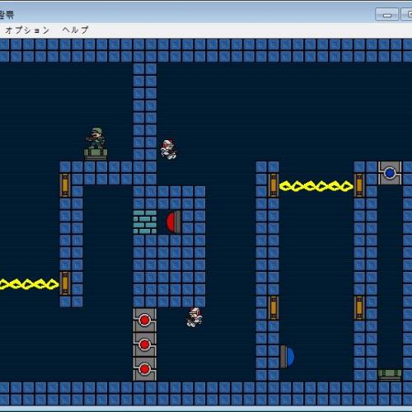The width and height of the screenshot is (412, 412).
Task: Open the ヘルプ menu
Action: coord(76,30)
